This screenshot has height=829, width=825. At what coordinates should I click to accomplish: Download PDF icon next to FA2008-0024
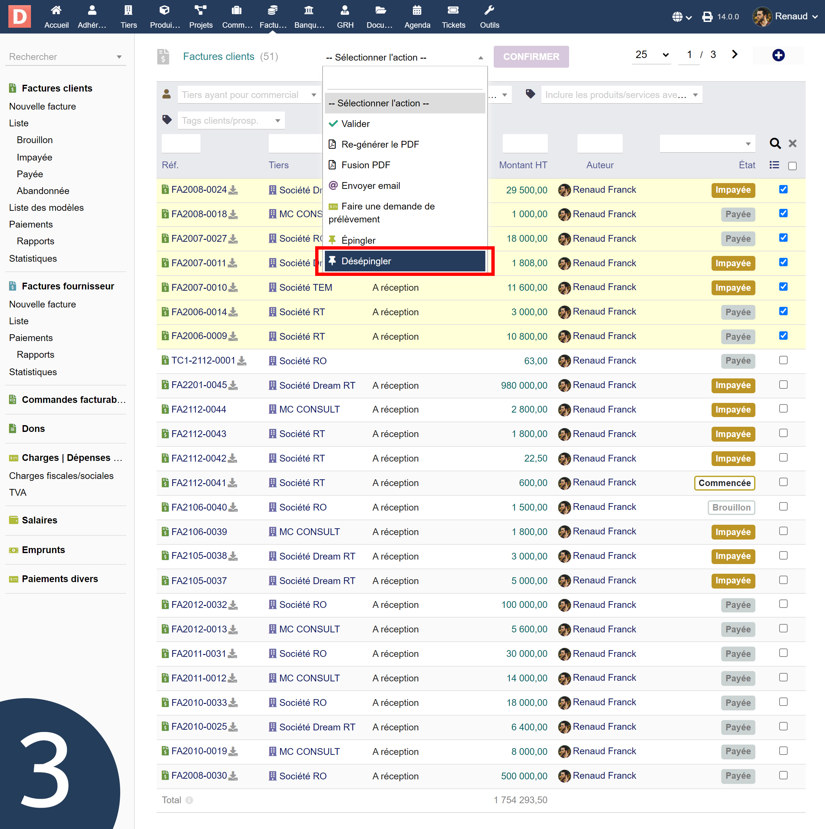233,190
